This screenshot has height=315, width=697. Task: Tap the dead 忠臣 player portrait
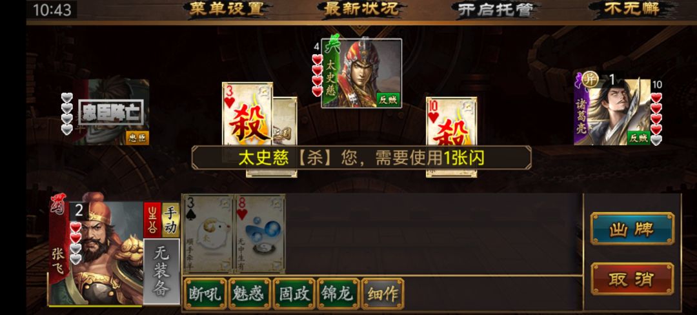coord(112,112)
